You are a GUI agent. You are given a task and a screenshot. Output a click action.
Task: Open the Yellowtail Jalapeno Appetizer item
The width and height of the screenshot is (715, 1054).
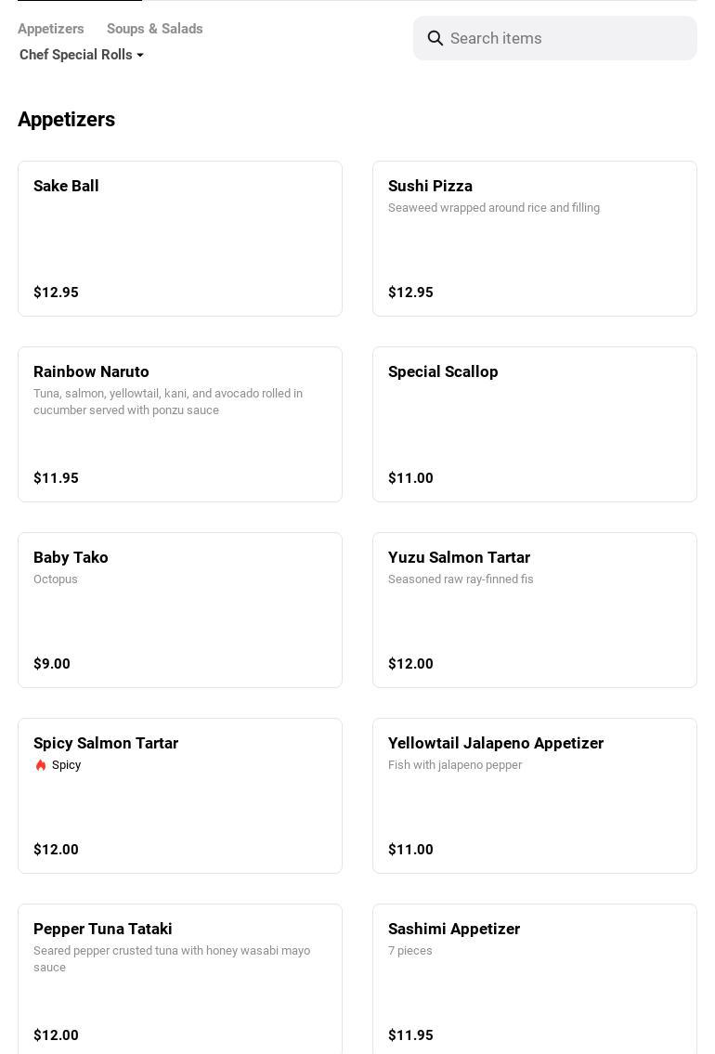click(535, 796)
